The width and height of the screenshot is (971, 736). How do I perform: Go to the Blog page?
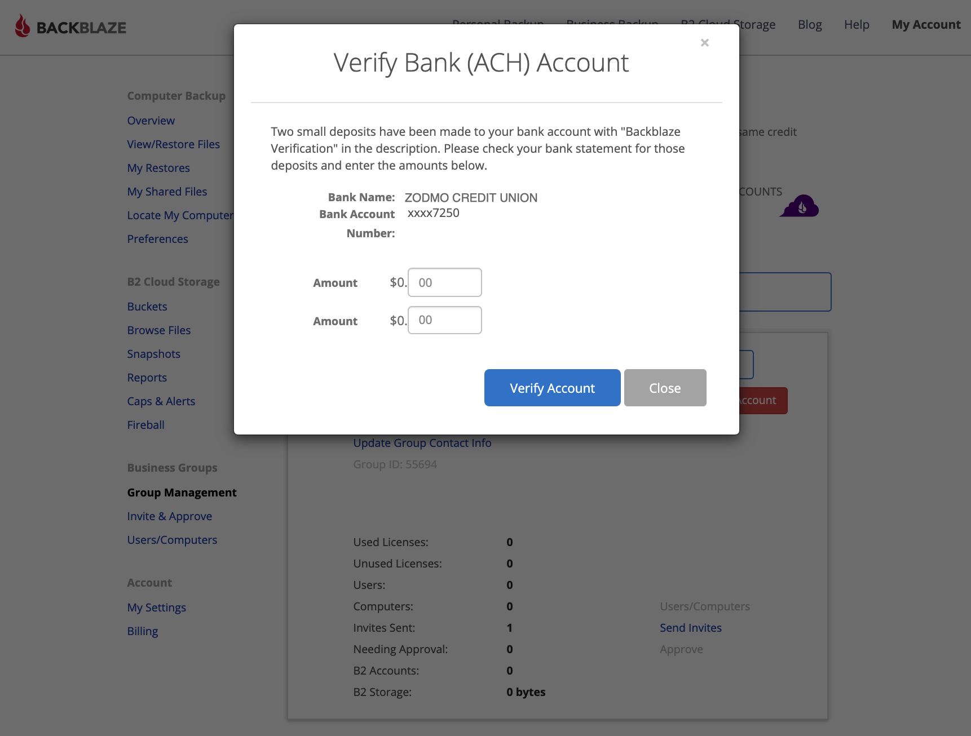[810, 25]
